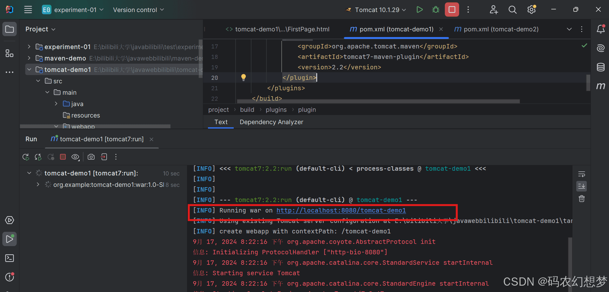
Task: Open the localhost:8080/tomcat-demo1 link
Action: tap(341, 210)
